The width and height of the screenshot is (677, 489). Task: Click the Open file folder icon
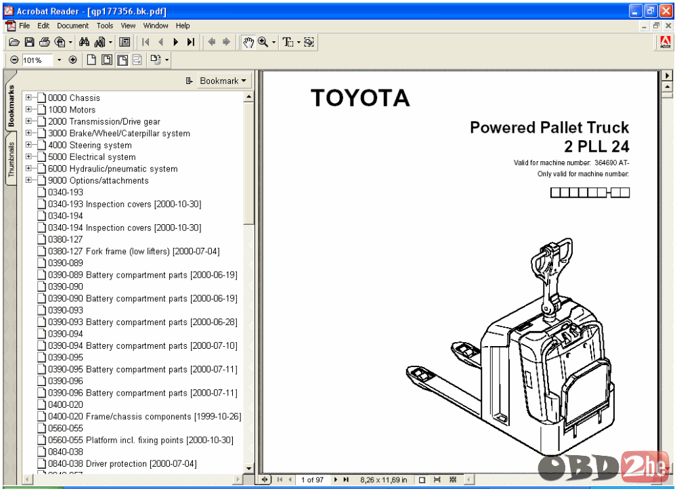click(14, 42)
